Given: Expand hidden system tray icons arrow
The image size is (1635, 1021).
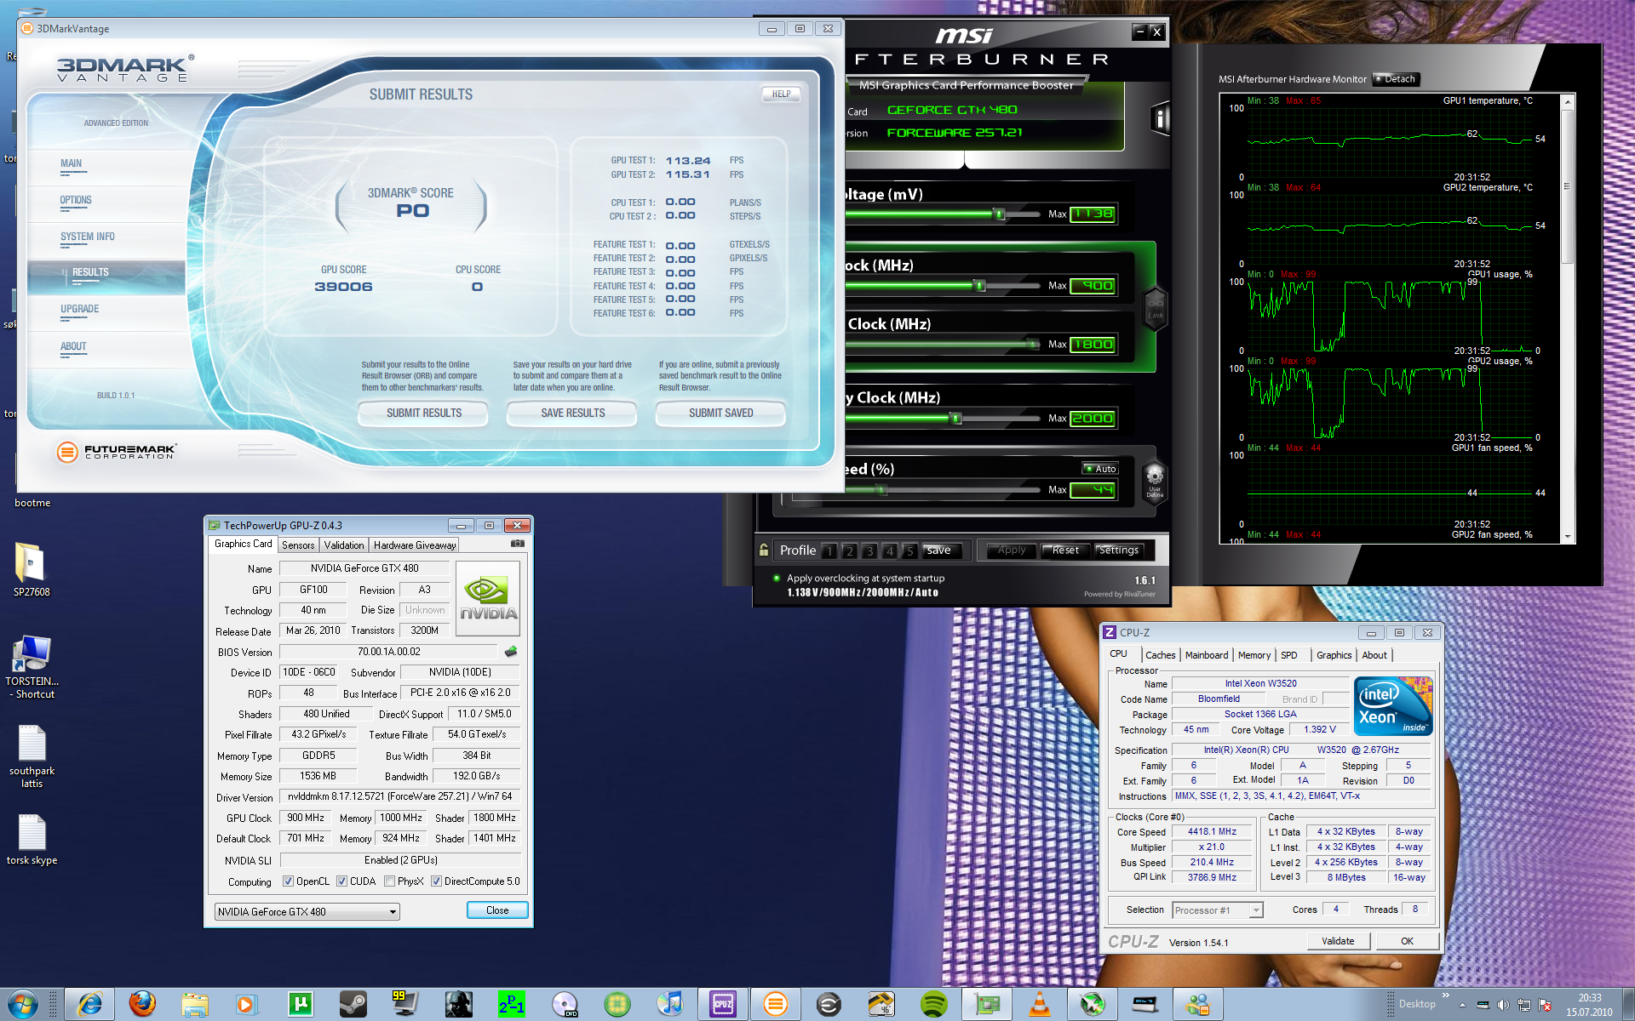Looking at the screenshot, I should [x=1462, y=1005].
